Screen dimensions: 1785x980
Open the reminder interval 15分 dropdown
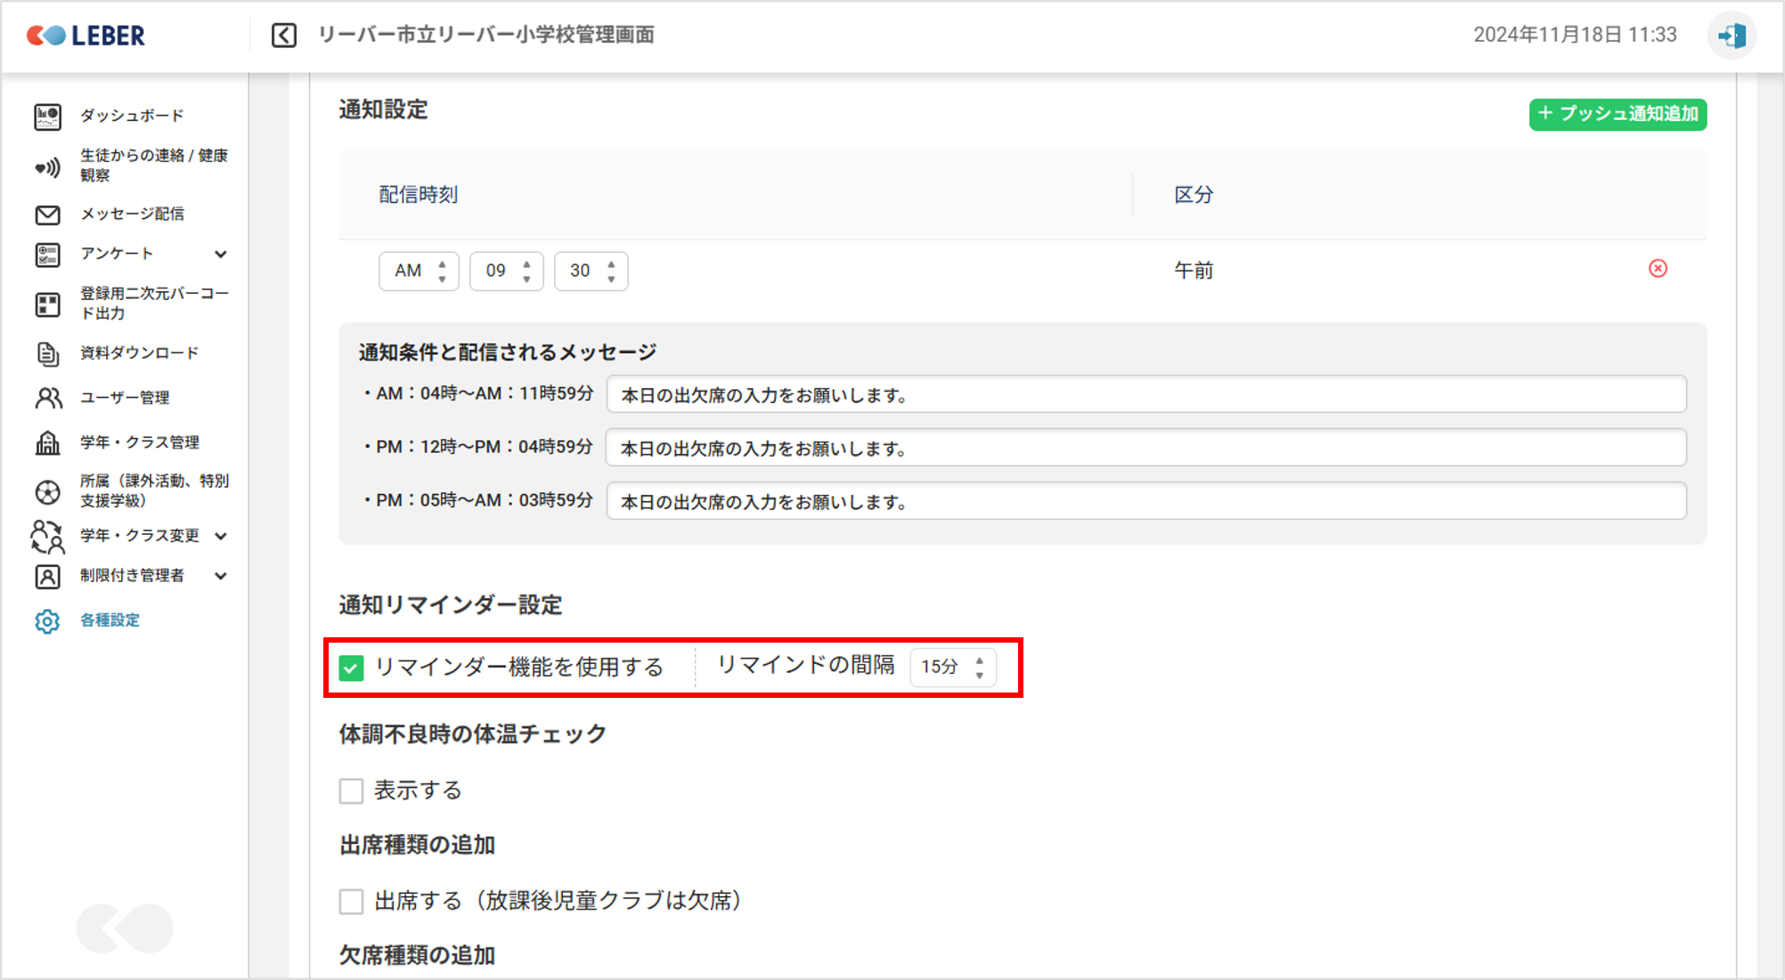click(952, 667)
